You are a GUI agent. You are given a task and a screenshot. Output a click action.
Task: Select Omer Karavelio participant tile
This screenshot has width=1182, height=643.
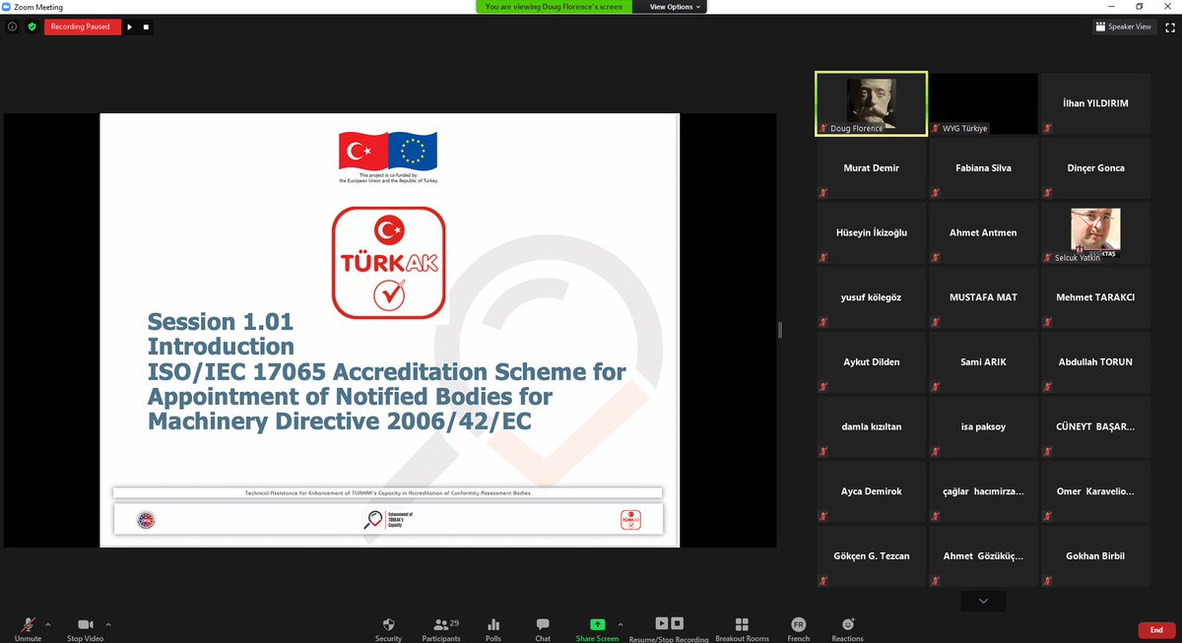point(1095,491)
